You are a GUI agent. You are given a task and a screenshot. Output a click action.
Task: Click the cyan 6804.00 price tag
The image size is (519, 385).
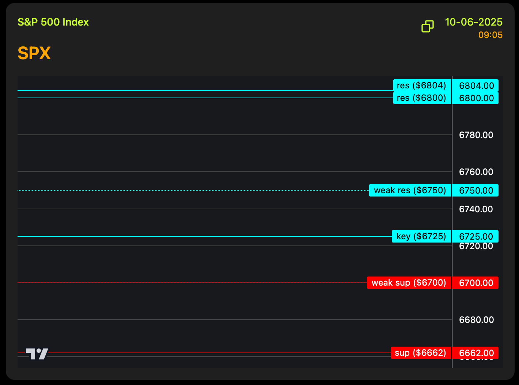pos(476,86)
